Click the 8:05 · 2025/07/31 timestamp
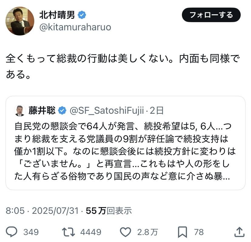The height and width of the screenshot is (242, 251). pos(42,211)
